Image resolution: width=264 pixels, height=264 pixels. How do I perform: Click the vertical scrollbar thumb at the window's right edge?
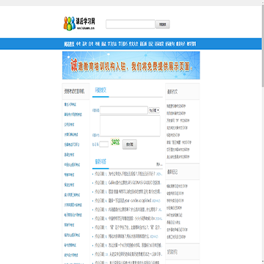[263, 46]
